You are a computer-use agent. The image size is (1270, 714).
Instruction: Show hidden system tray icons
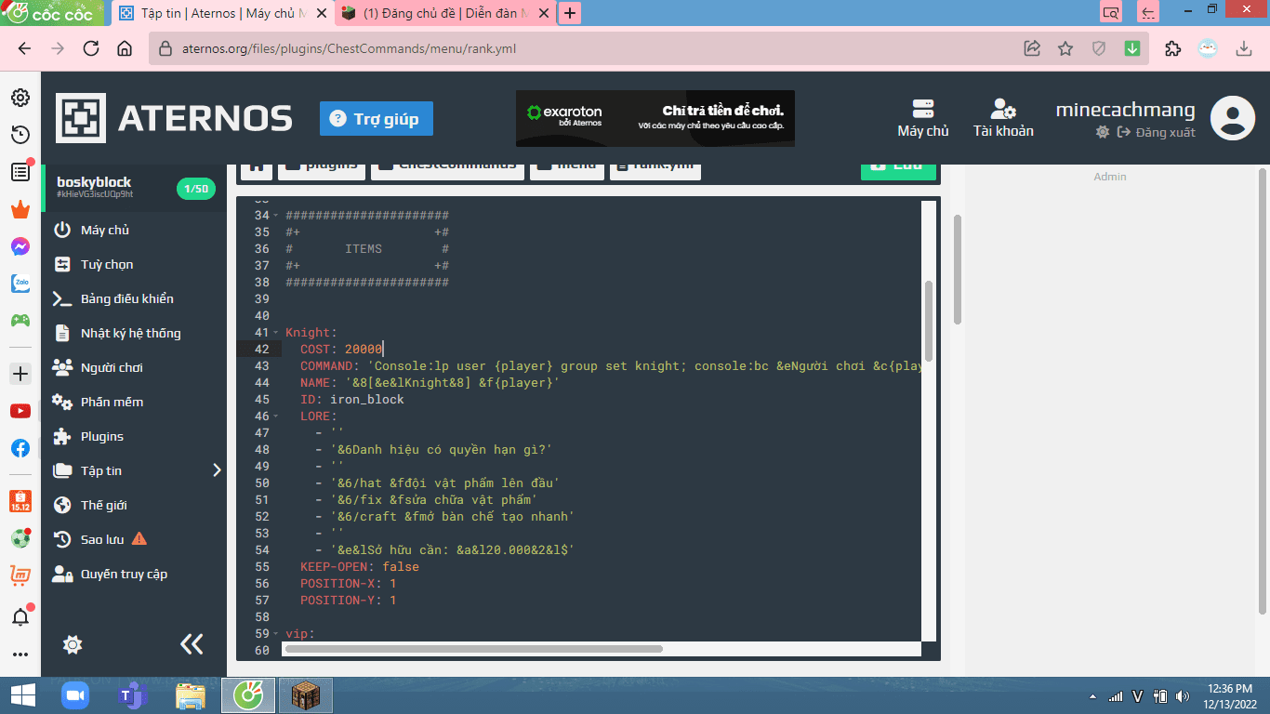click(x=1093, y=696)
